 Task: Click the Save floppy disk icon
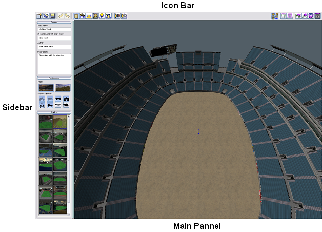[52, 16]
